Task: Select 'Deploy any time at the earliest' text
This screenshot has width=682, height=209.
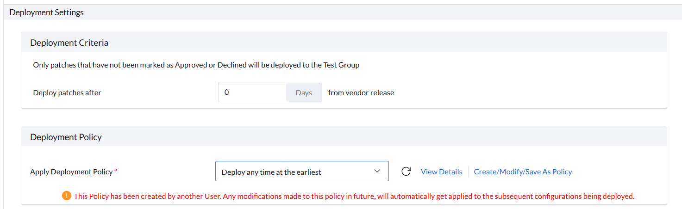Action: [271, 172]
